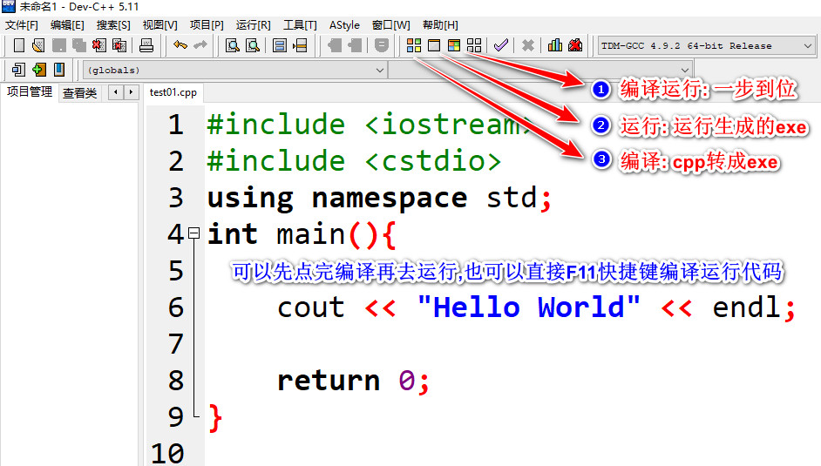The image size is (821, 466).
Task: Collapse the main function fold marker
Action: click(x=193, y=233)
